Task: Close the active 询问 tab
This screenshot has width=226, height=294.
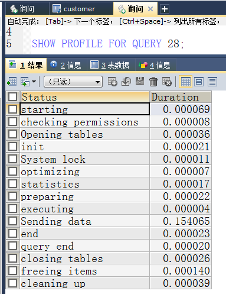Action: pyautogui.click(x=150, y=9)
